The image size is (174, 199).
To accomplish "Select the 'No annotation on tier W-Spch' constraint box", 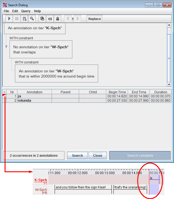I will pyautogui.click(x=41, y=49).
